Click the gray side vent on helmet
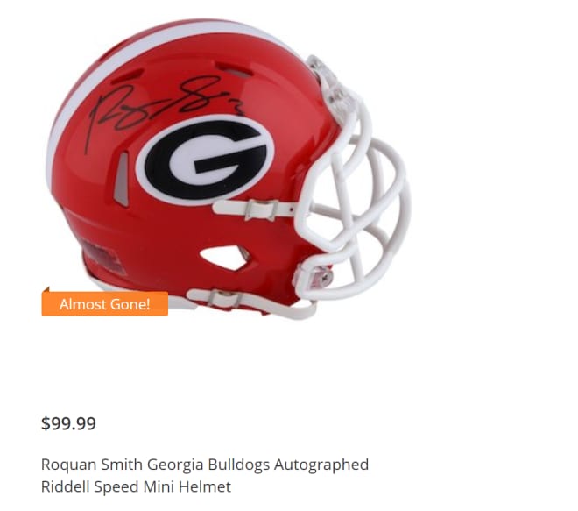Viewport: 578px width, 511px height. [x=122, y=179]
